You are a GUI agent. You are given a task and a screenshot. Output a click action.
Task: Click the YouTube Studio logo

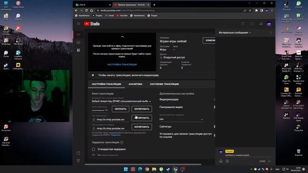click(x=92, y=24)
